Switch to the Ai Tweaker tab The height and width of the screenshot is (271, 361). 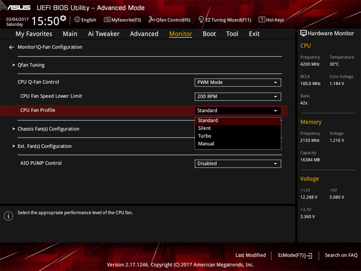[104, 34]
